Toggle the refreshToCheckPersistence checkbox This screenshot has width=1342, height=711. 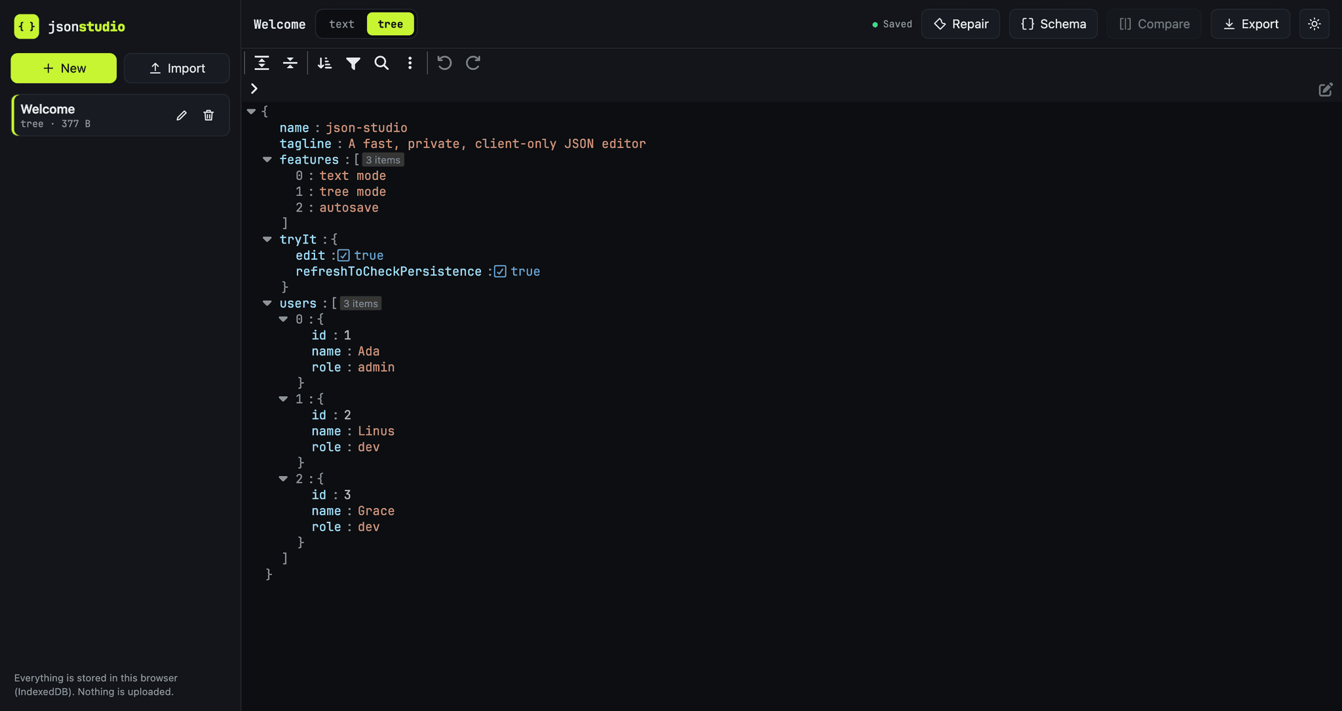(x=500, y=271)
